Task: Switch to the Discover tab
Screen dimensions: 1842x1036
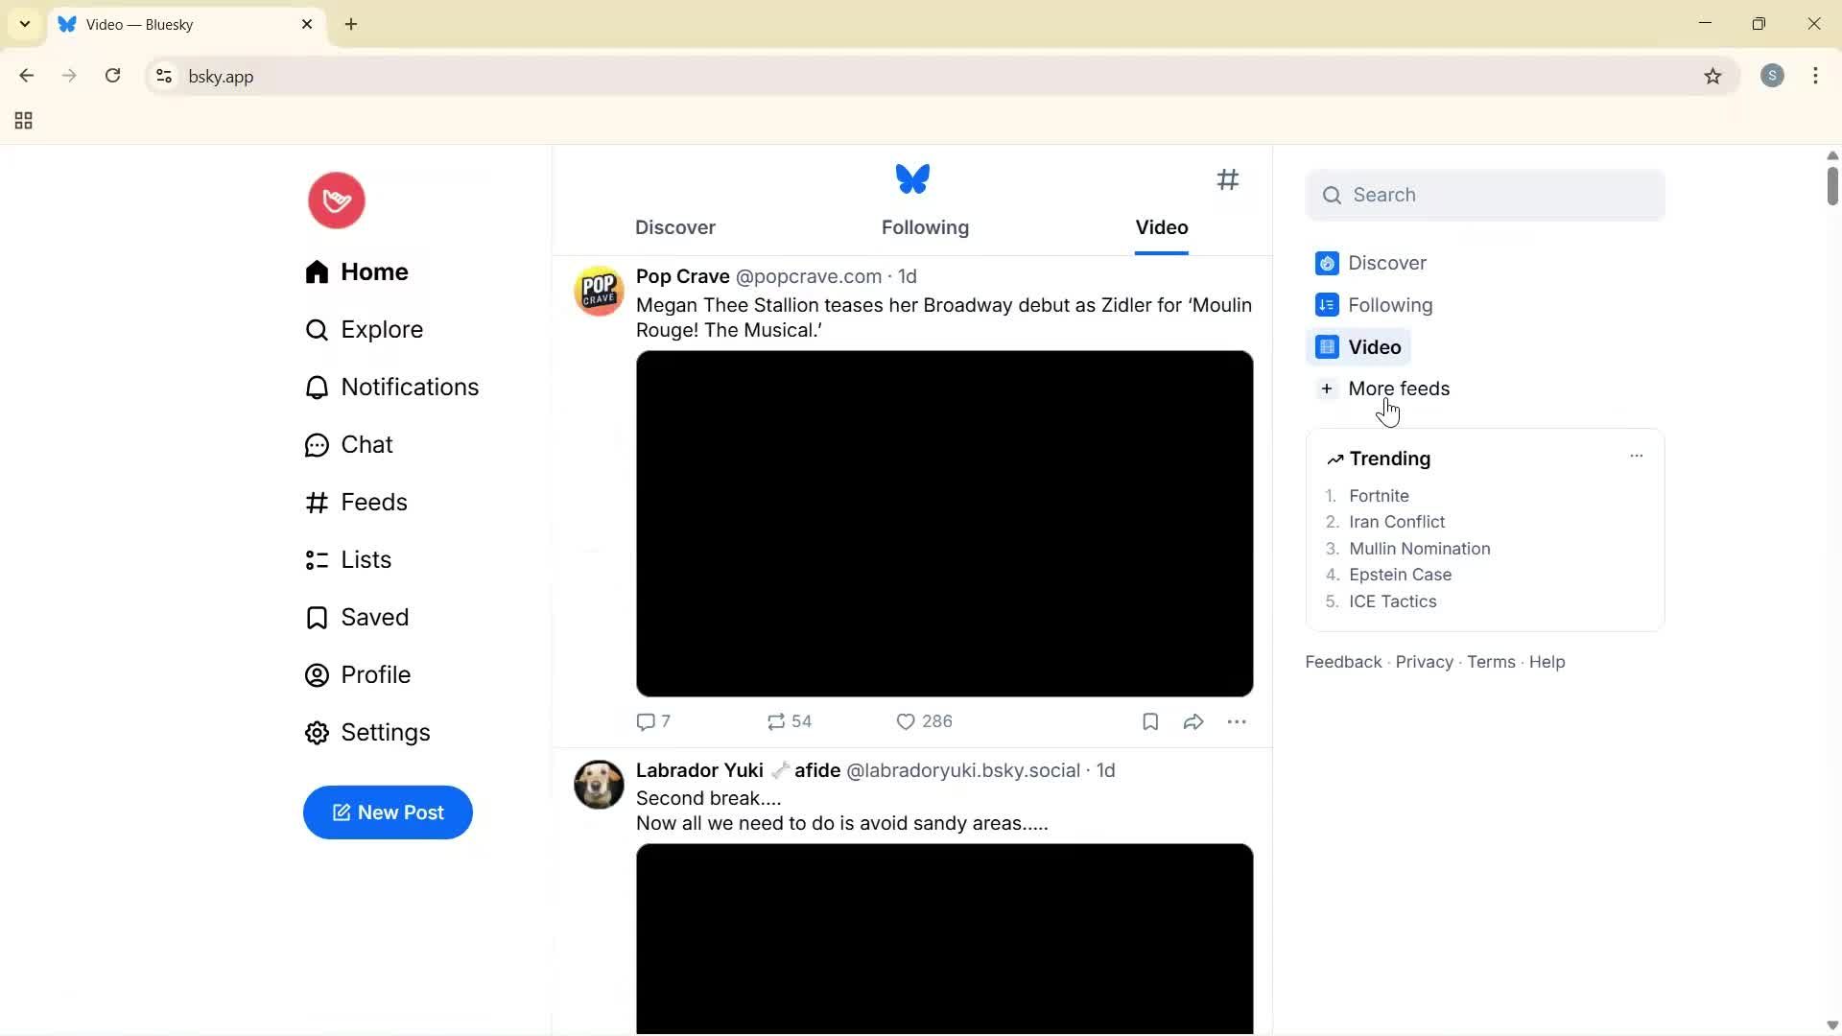Action: point(675,227)
